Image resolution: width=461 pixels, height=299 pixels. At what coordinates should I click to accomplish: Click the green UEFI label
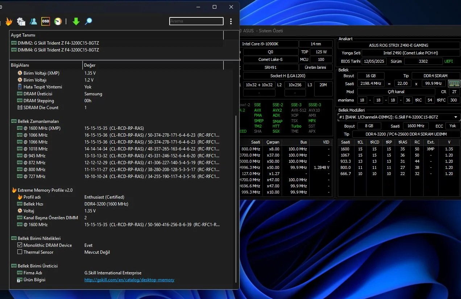click(449, 61)
